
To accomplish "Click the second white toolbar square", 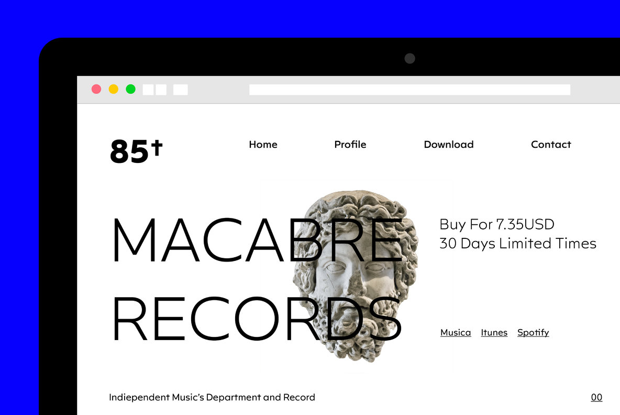I will (x=161, y=90).
